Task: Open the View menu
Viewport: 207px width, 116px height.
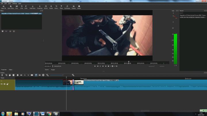Action: (x=9, y=3)
